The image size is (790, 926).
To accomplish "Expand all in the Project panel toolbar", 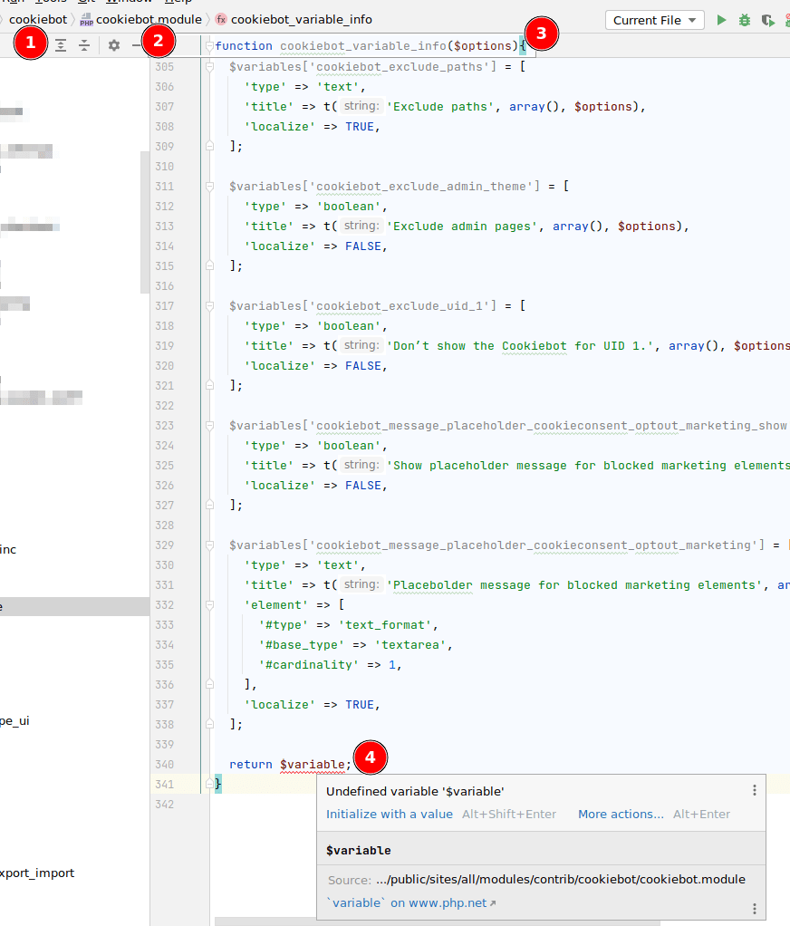I will (61, 45).
